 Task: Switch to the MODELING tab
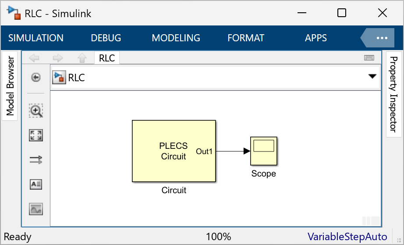point(176,38)
